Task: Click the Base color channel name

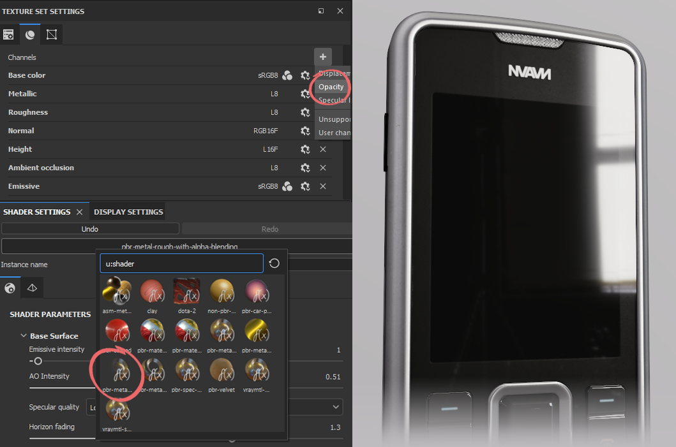Action: 27,75
